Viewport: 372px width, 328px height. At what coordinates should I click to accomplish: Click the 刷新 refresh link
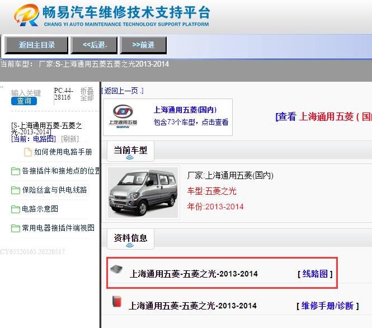click(70, 139)
